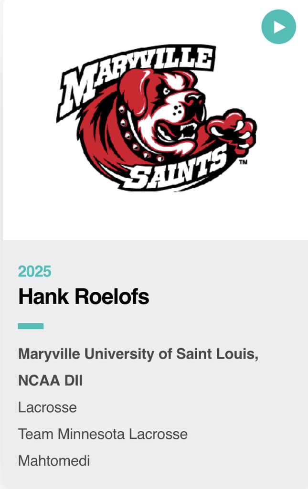Click the bulldog's red ear
308x489 pixels.
[x=134, y=91]
